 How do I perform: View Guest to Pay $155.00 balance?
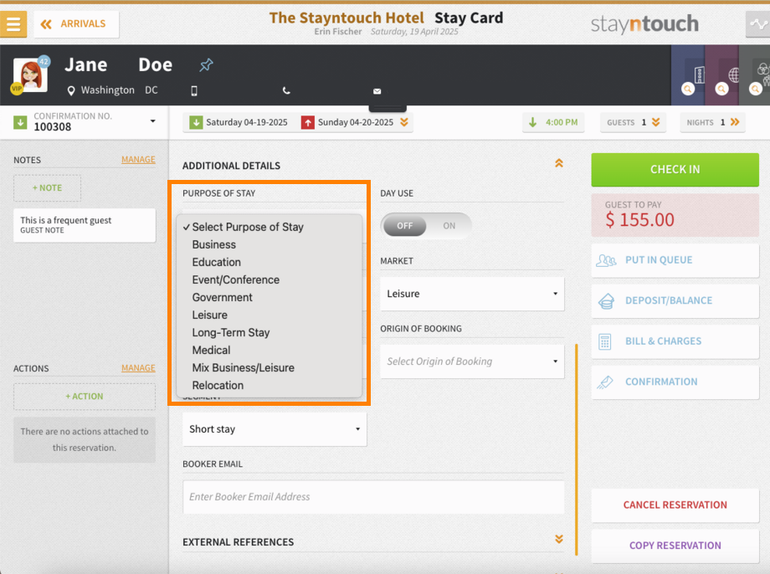coord(675,215)
